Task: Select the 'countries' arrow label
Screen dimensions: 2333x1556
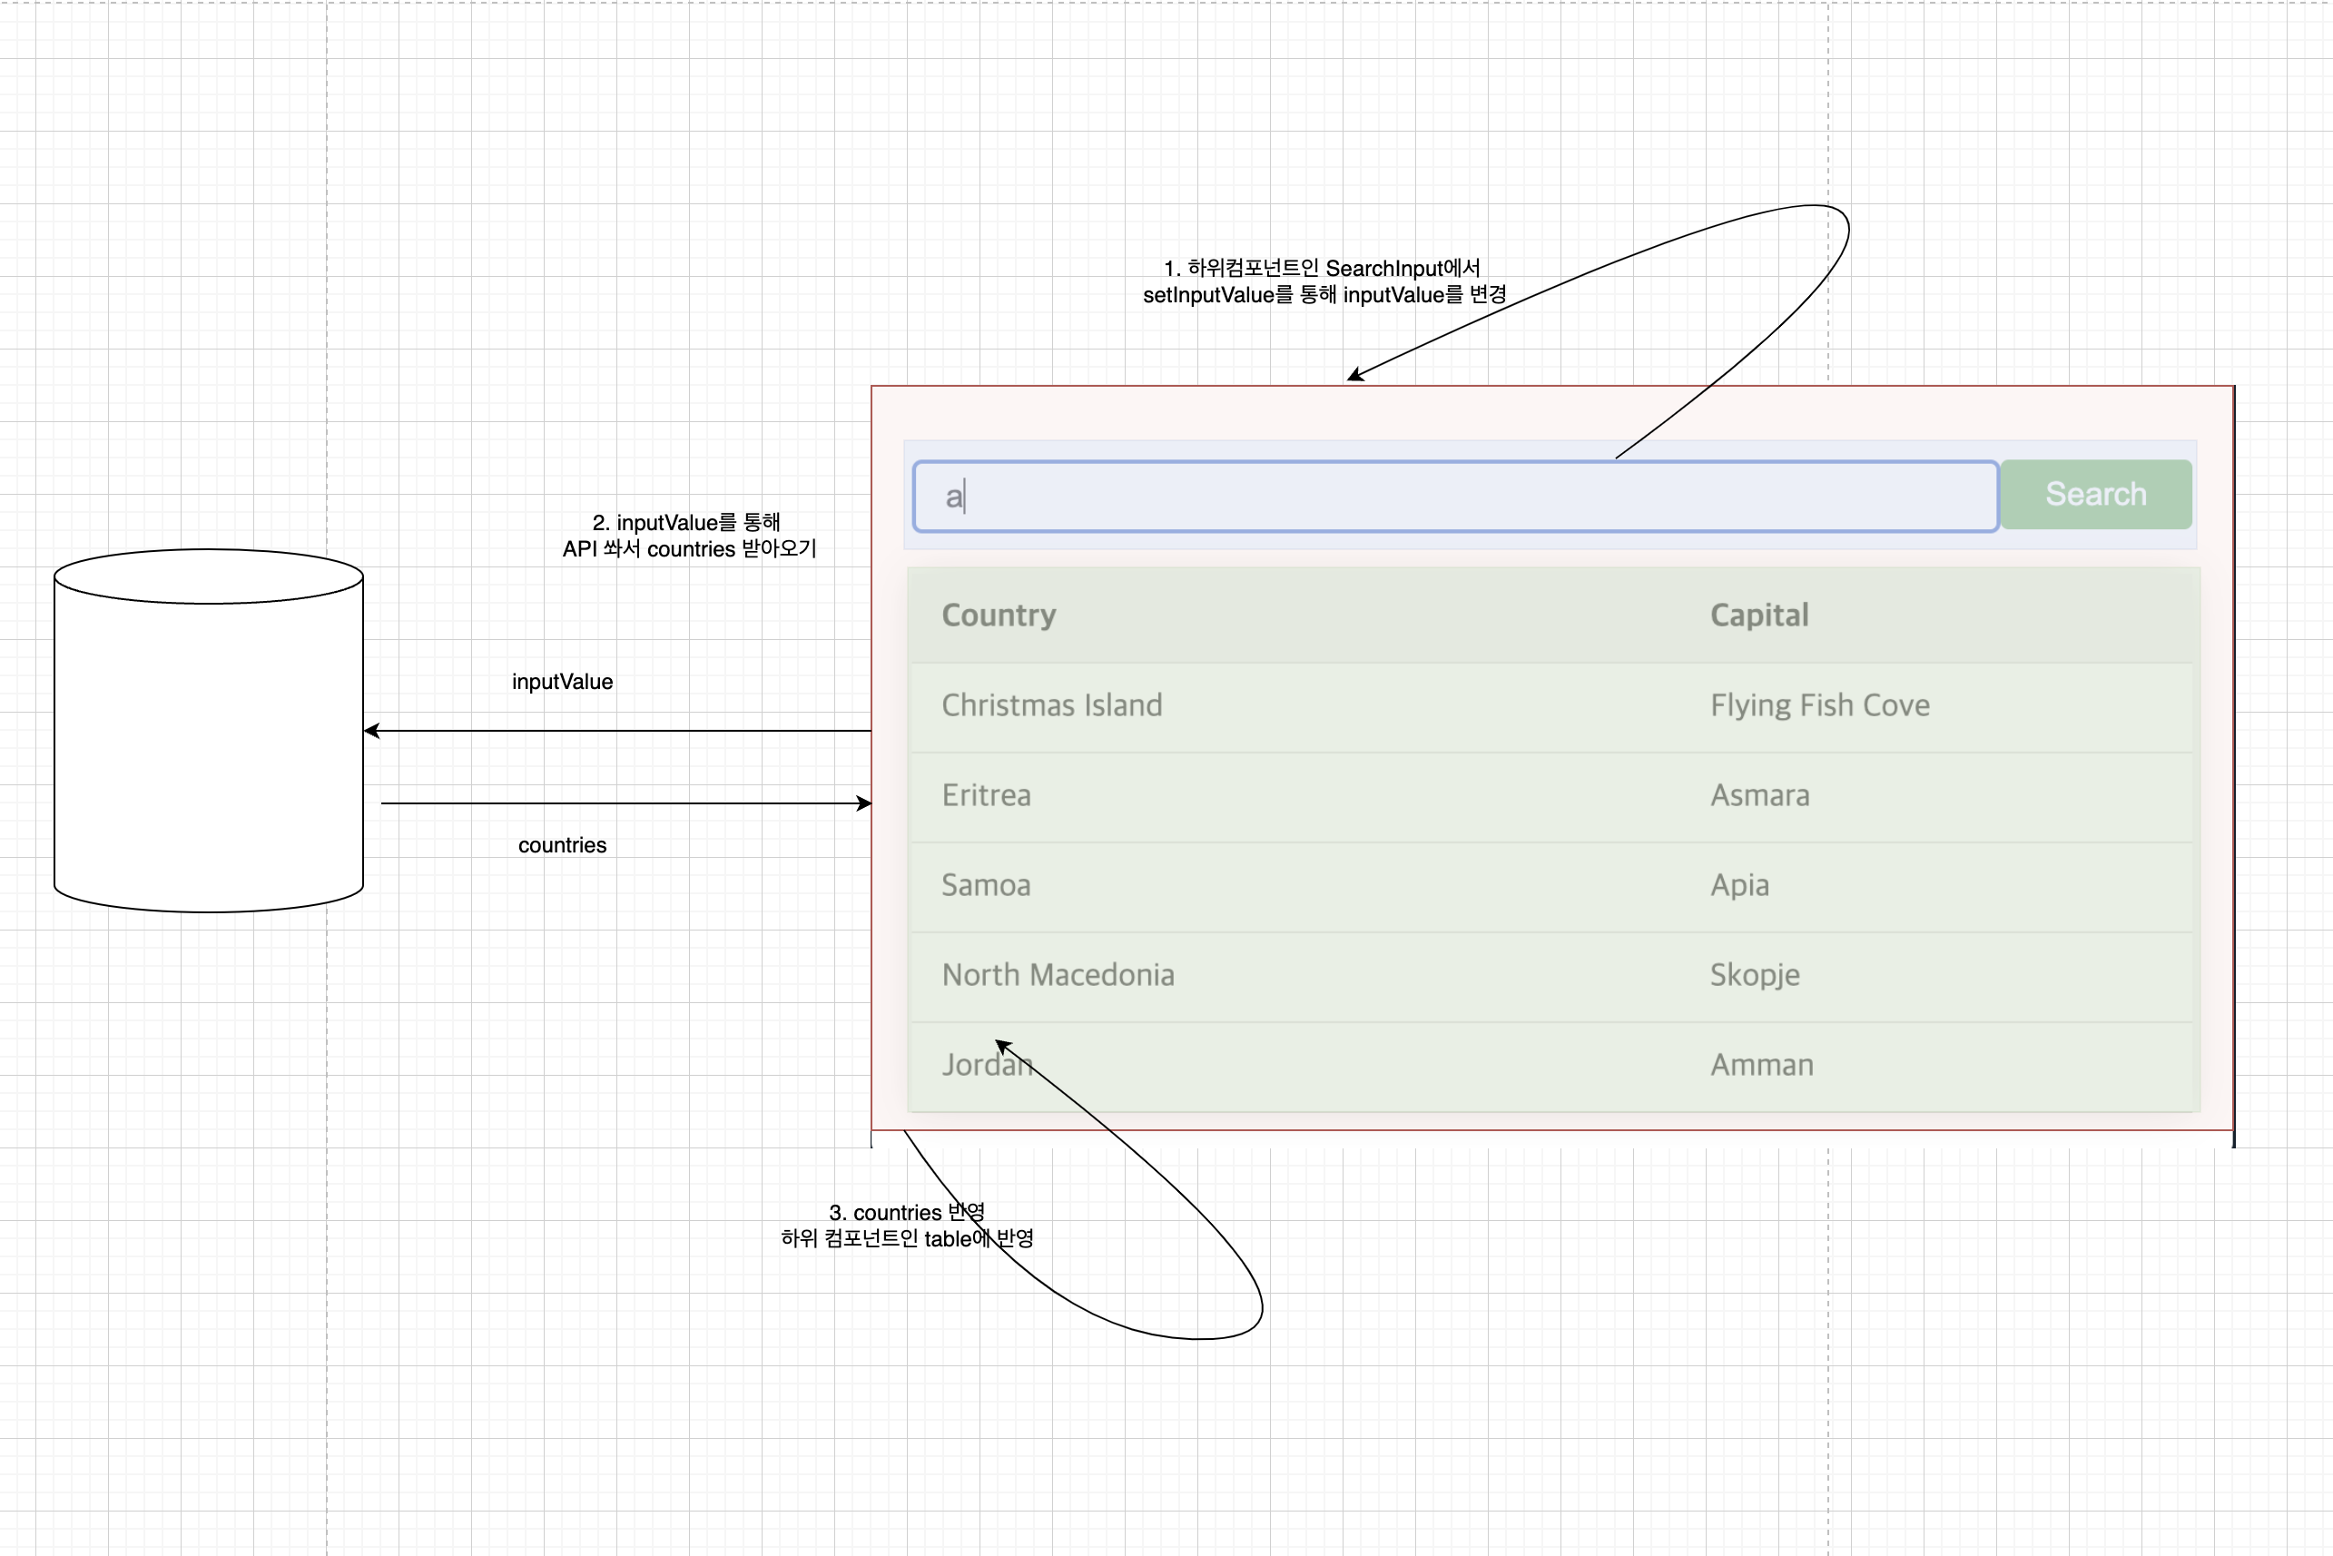Action: pyautogui.click(x=562, y=845)
